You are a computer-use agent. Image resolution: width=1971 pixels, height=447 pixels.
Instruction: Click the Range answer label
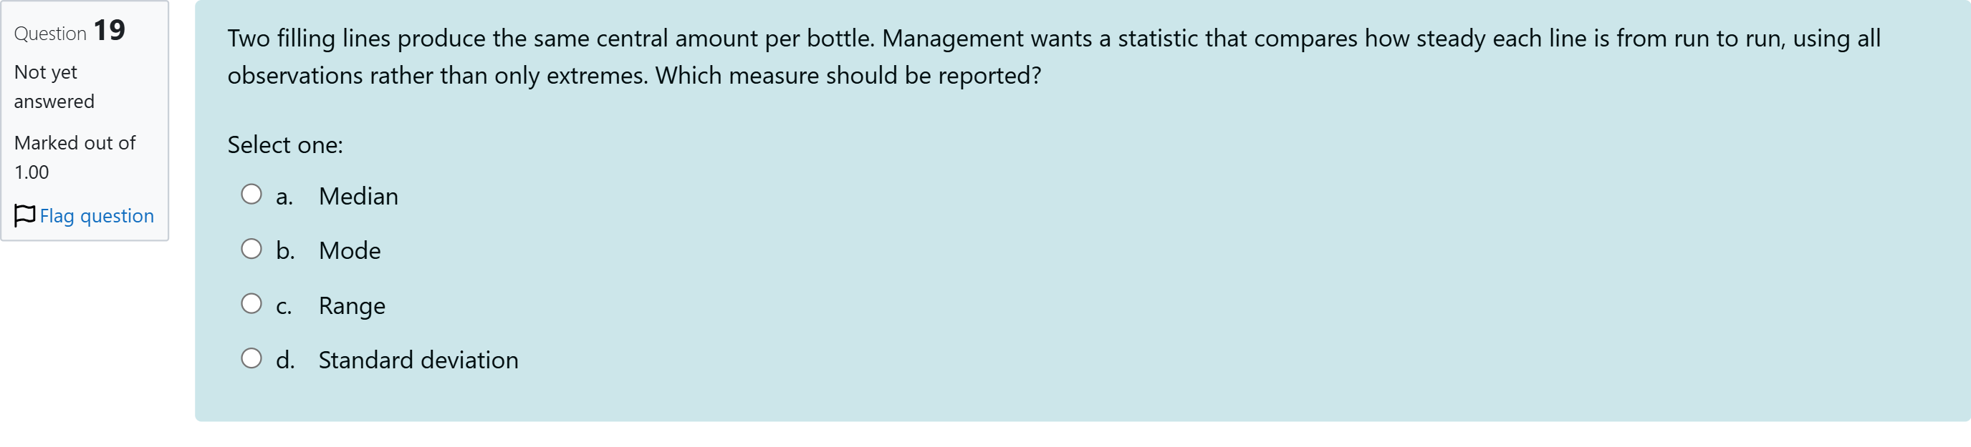tap(352, 305)
